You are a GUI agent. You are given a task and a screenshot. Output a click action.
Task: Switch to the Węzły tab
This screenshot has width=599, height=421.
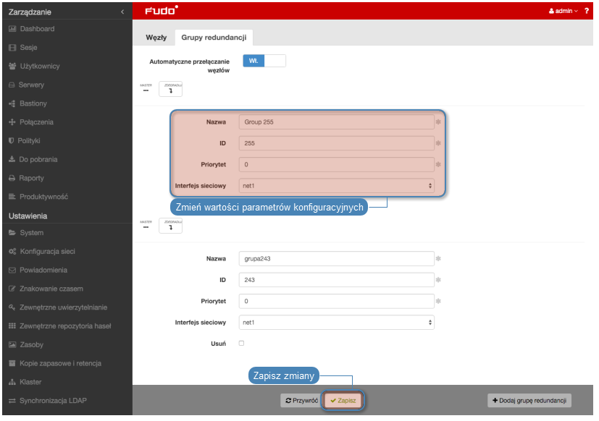coord(156,38)
